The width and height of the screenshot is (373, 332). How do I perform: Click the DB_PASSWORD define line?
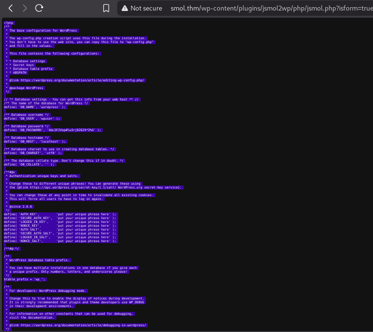pos(53,130)
